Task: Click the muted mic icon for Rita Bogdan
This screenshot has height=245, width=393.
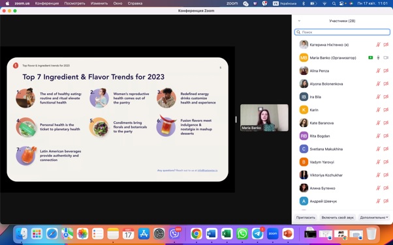Action: pyautogui.click(x=378, y=136)
